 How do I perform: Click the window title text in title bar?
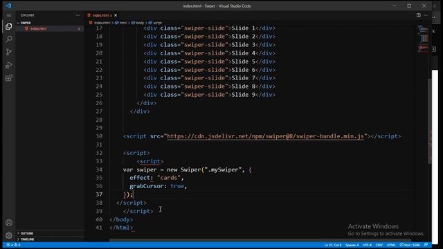point(217,6)
